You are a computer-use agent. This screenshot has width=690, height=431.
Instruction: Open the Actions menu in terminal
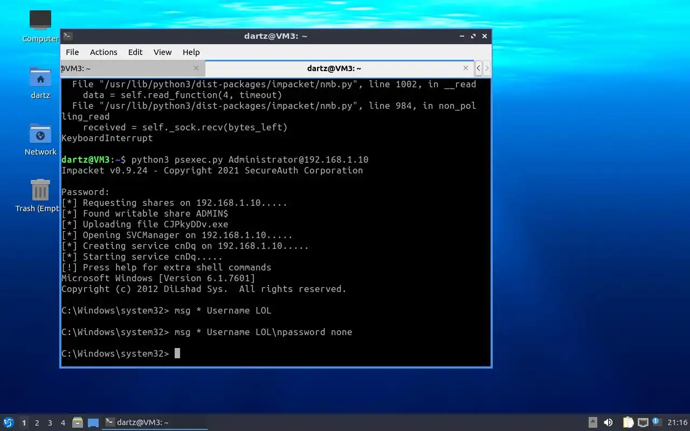103,52
